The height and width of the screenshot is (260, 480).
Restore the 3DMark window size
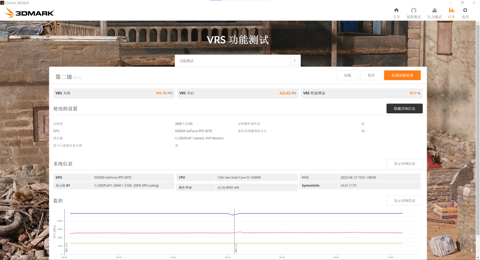coord(462,3)
